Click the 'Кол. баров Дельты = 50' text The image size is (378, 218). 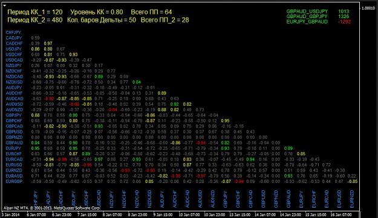[x=102, y=20]
